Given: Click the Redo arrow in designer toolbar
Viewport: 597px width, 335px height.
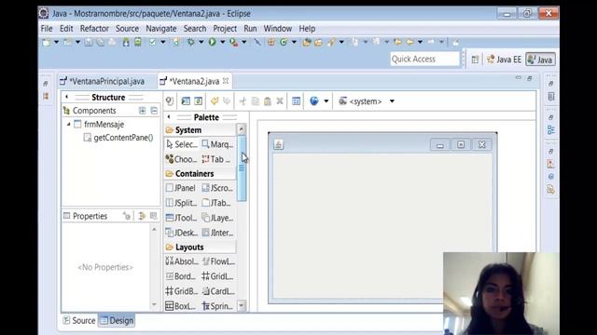Looking at the screenshot, I should pos(227,101).
